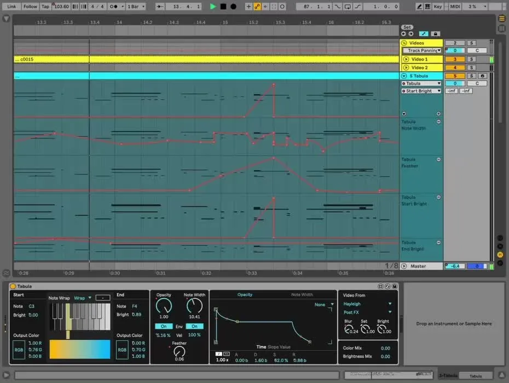Open the Note Wrap dropdown
The image size is (509, 383).
[x=83, y=298]
